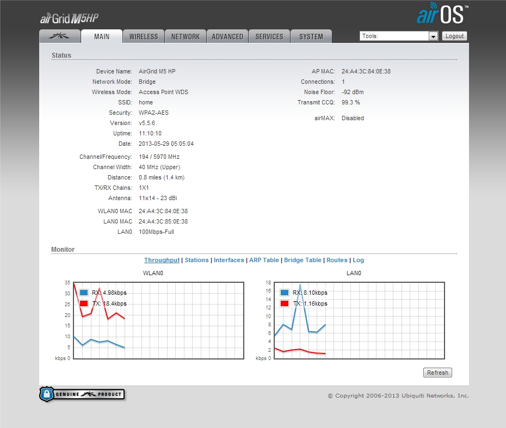Click Transmit CCQ value 99.3 %
The width and height of the screenshot is (506, 428).
(351, 102)
